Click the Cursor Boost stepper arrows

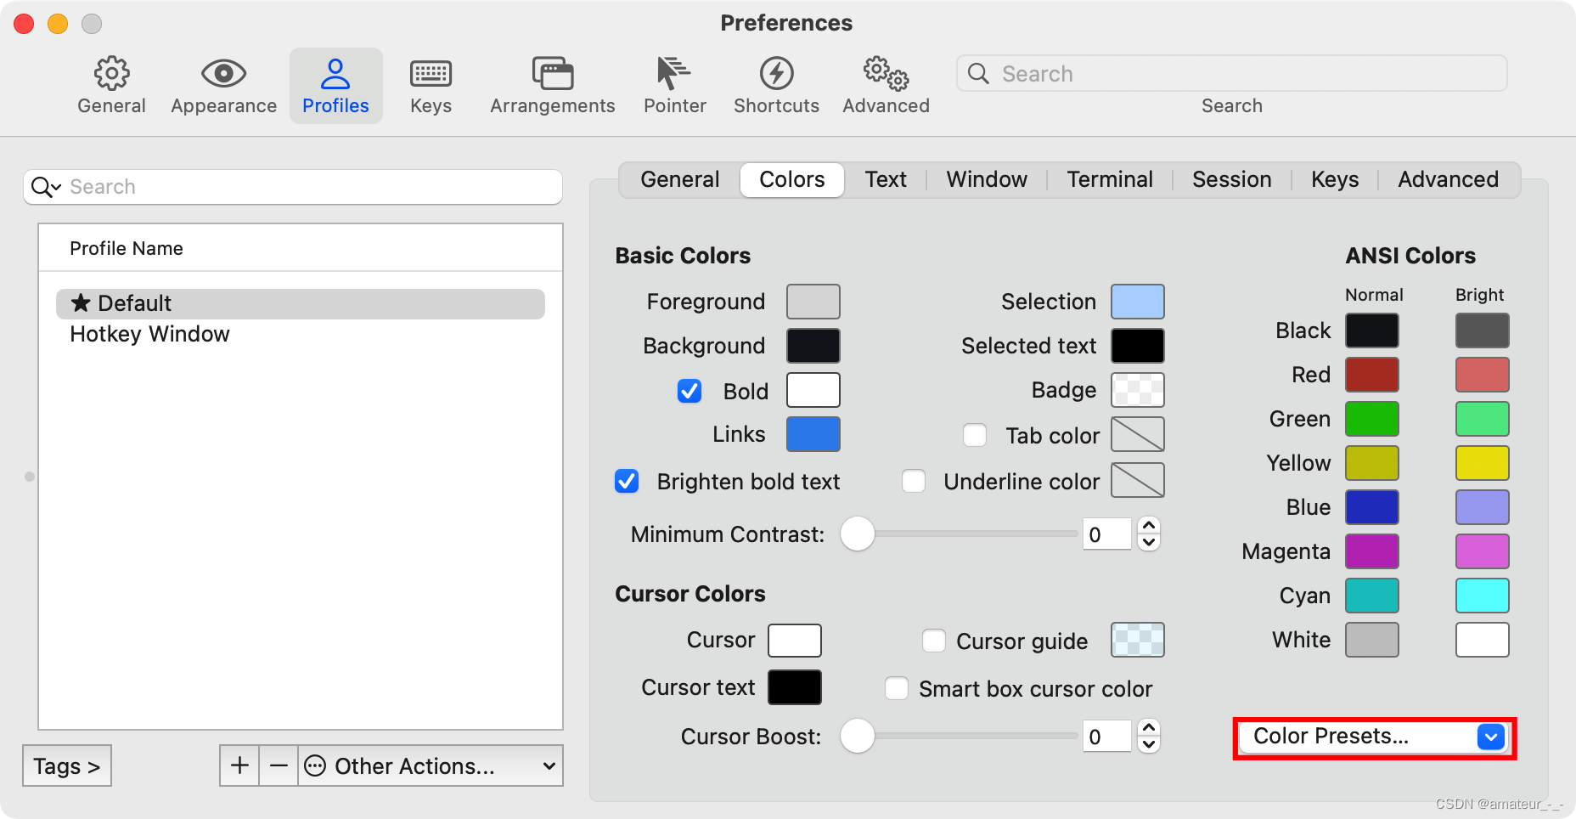point(1149,736)
